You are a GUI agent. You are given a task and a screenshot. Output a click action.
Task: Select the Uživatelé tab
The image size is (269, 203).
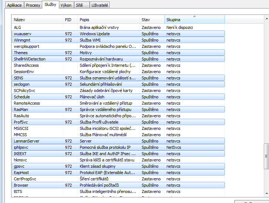coord(100,5)
